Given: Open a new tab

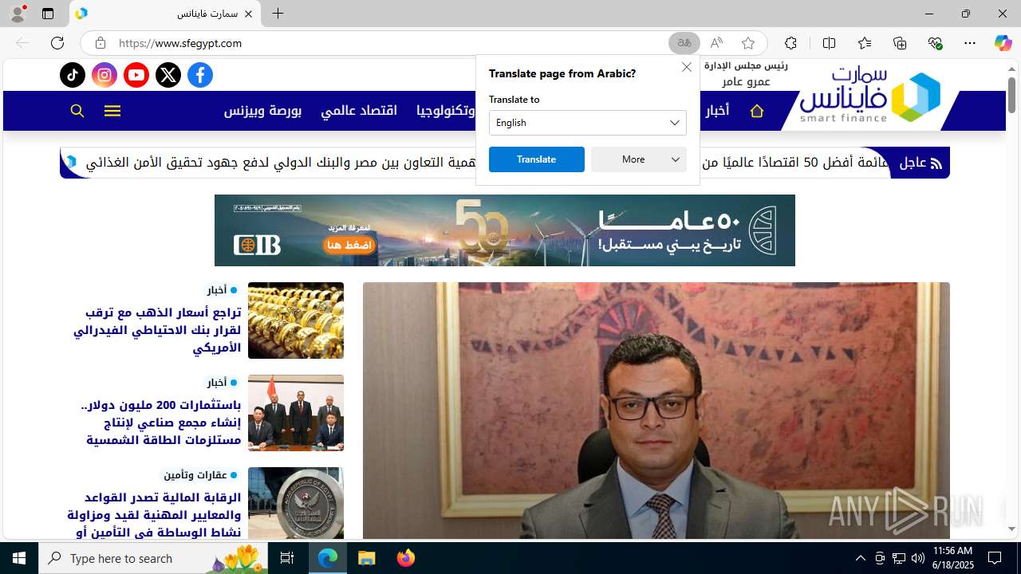Looking at the screenshot, I should click(278, 14).
